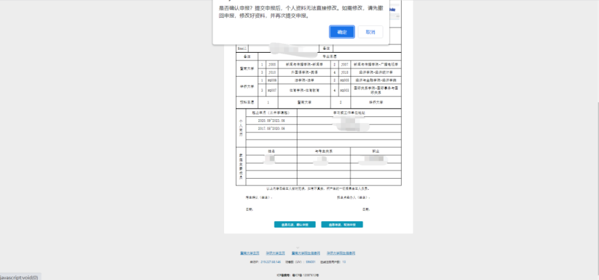Image resolution: width=599 pixels, height=280 pixels.
Task: Click the IP address 219.227.68.146
Action: [271, 262]
